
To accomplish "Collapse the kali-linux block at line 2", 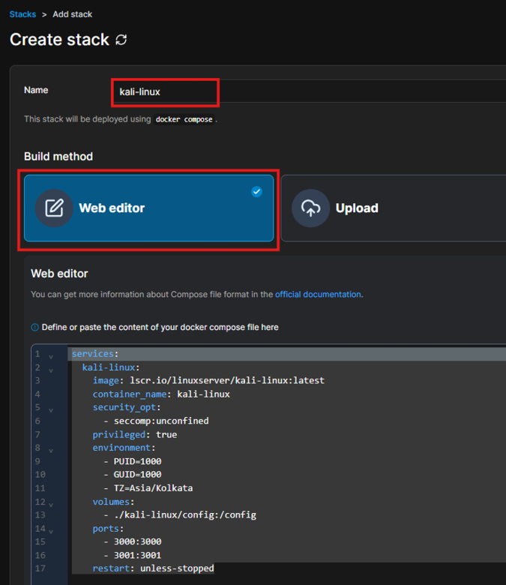I will [x=51, y=370].
